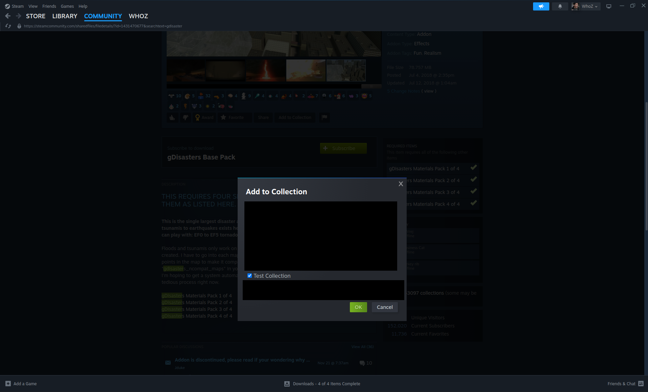Open Friends & Chat panel
Image resolution: width=648 pixels, height=392 pixels.
625,384
